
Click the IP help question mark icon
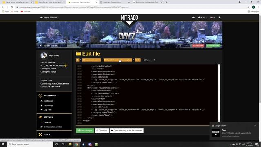pos(66,65)
